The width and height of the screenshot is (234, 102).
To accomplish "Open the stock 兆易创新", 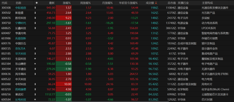I will point(21,38).
